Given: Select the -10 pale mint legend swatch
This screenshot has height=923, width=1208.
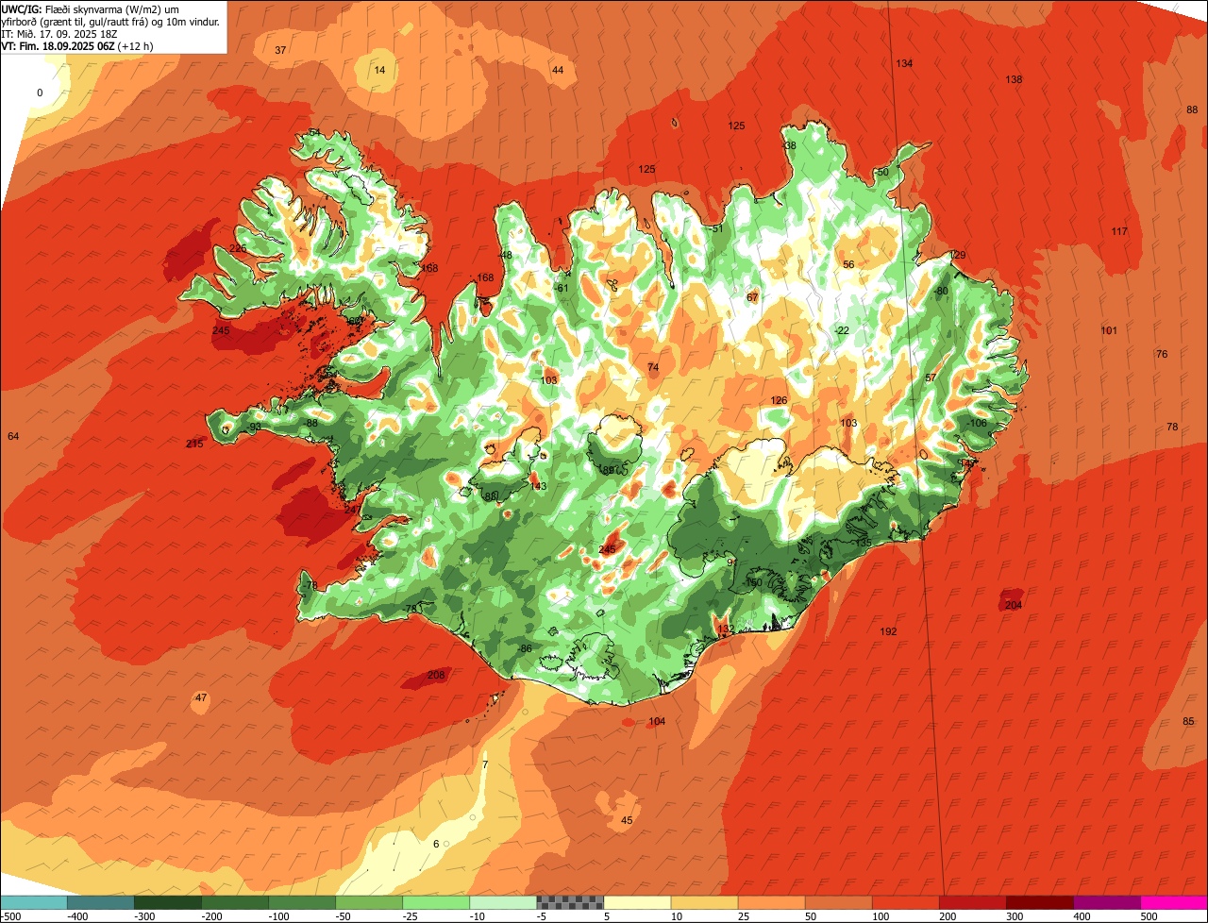Looking at the screenshot, I should point(503,902).
